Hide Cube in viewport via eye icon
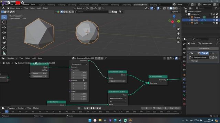 [214, 20]
